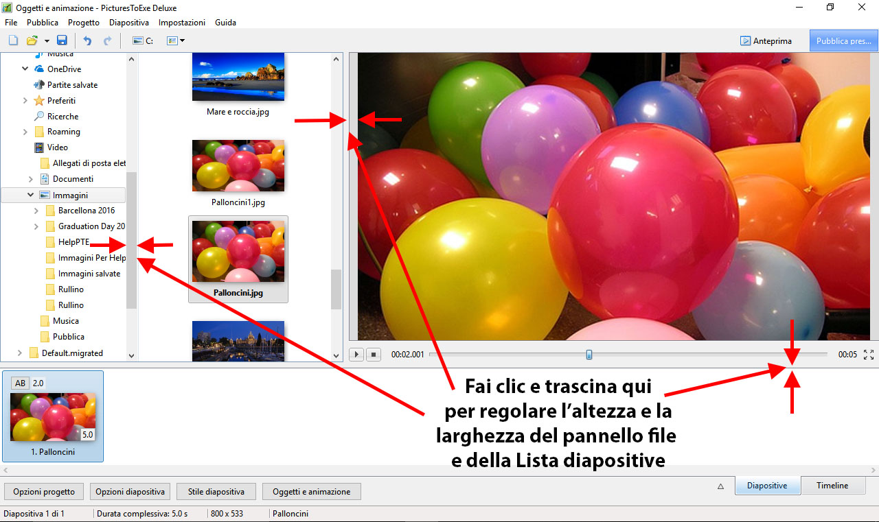The width and height of the screenshot is (879, 522).
Task: Start playback of the slide preview
Action: click(x=356, y=354)
